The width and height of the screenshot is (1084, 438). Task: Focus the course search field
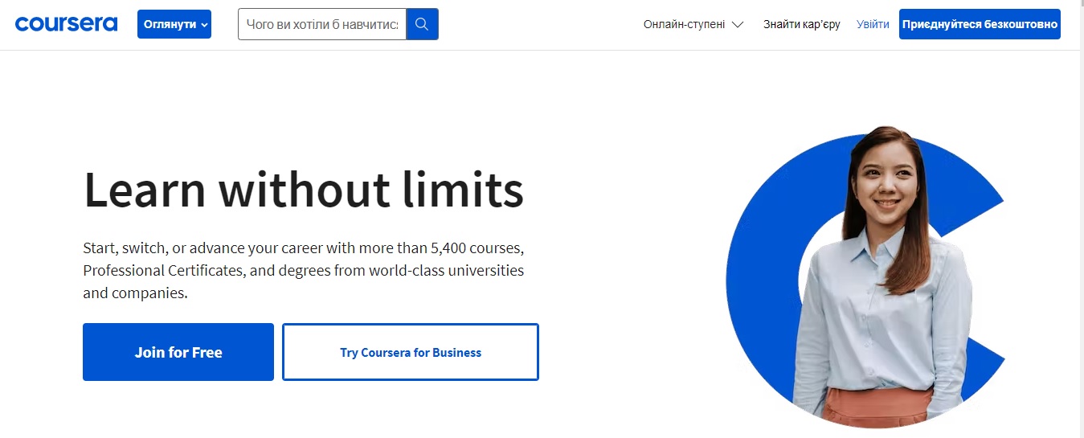tap(322, 24)
